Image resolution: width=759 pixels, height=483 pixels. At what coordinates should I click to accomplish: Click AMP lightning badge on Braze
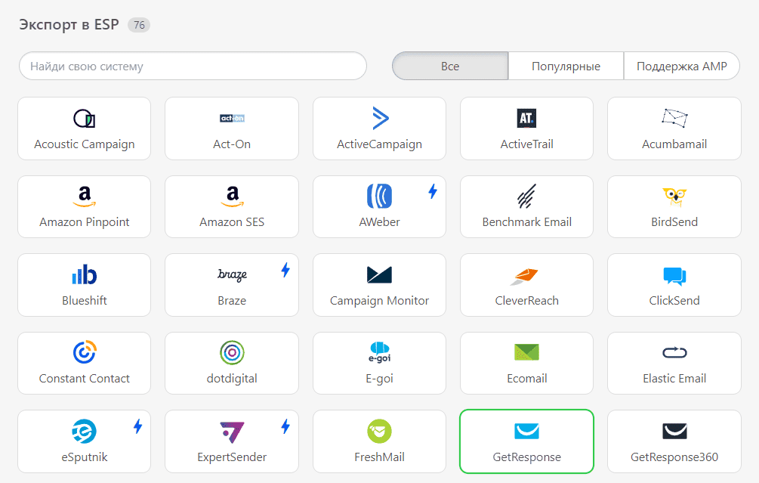point(285,270)
